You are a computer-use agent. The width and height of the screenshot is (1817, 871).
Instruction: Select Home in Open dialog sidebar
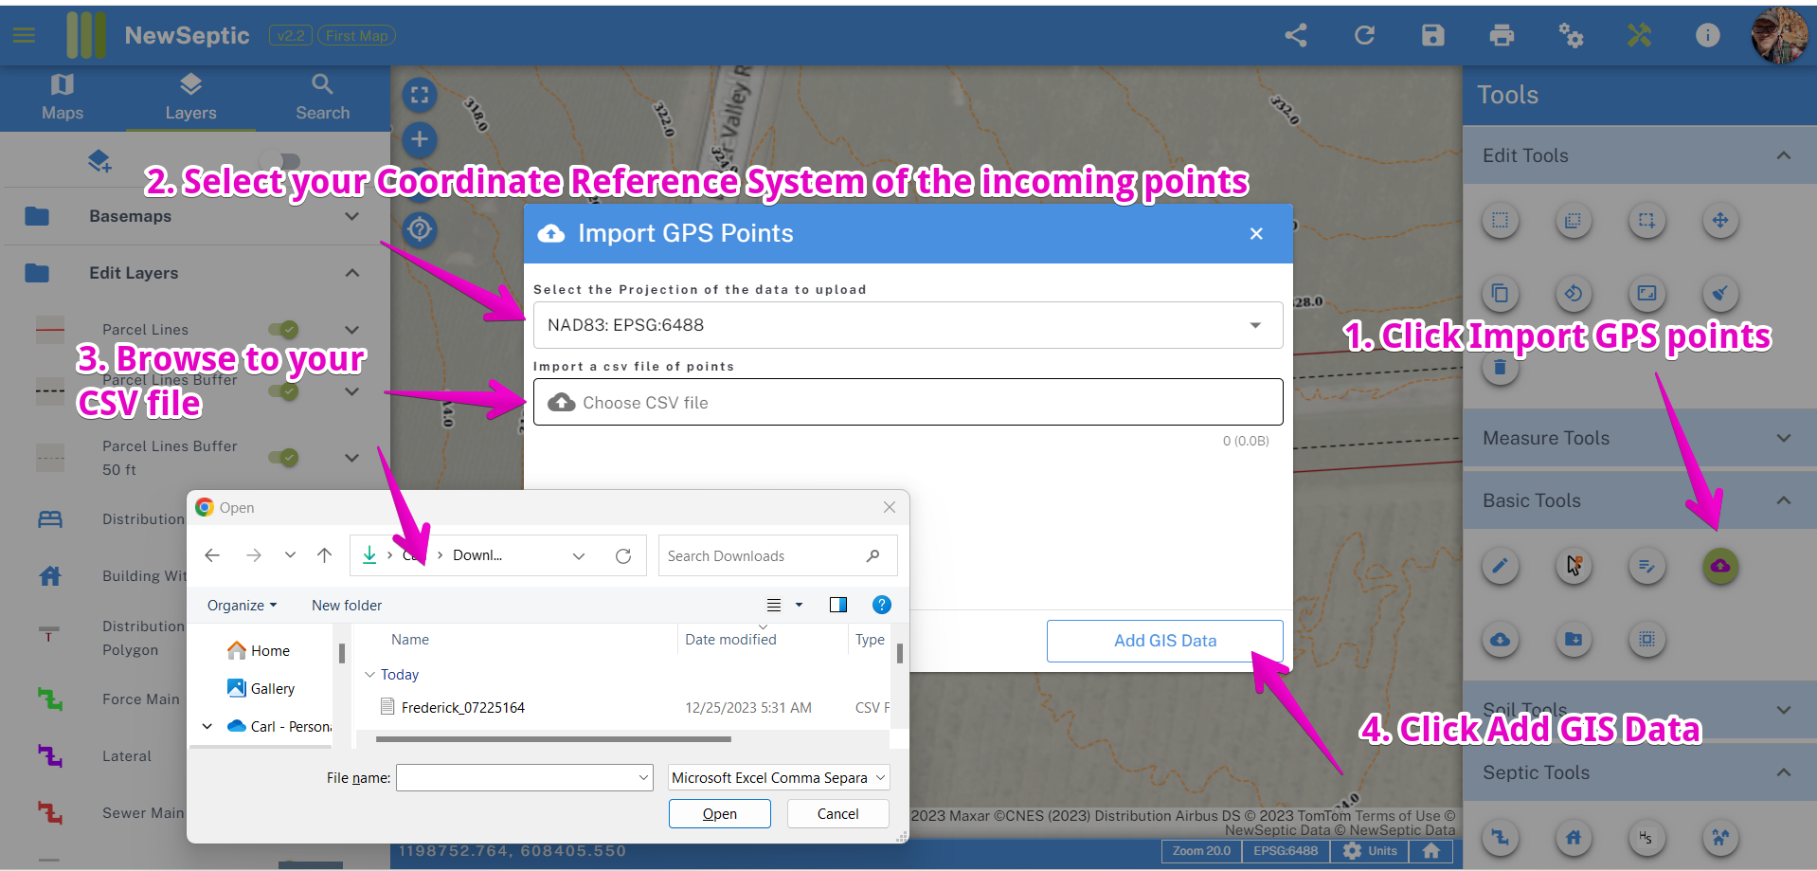(x=260, y=651)
